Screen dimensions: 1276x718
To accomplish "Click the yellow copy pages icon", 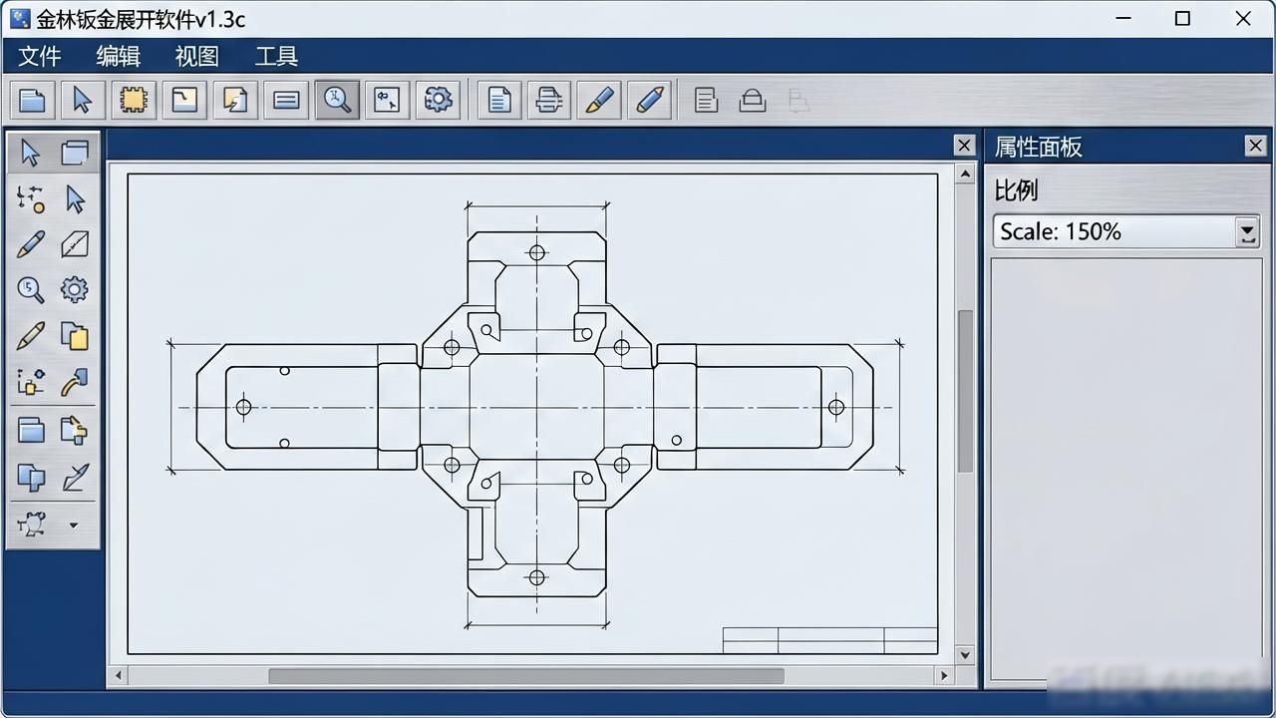I will [75, 336].
